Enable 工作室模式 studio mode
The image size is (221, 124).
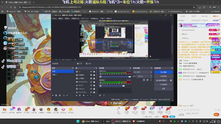coord(163,85)
